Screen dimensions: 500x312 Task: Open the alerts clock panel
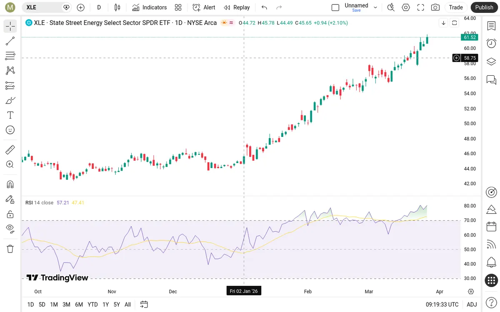coord(491,43)
